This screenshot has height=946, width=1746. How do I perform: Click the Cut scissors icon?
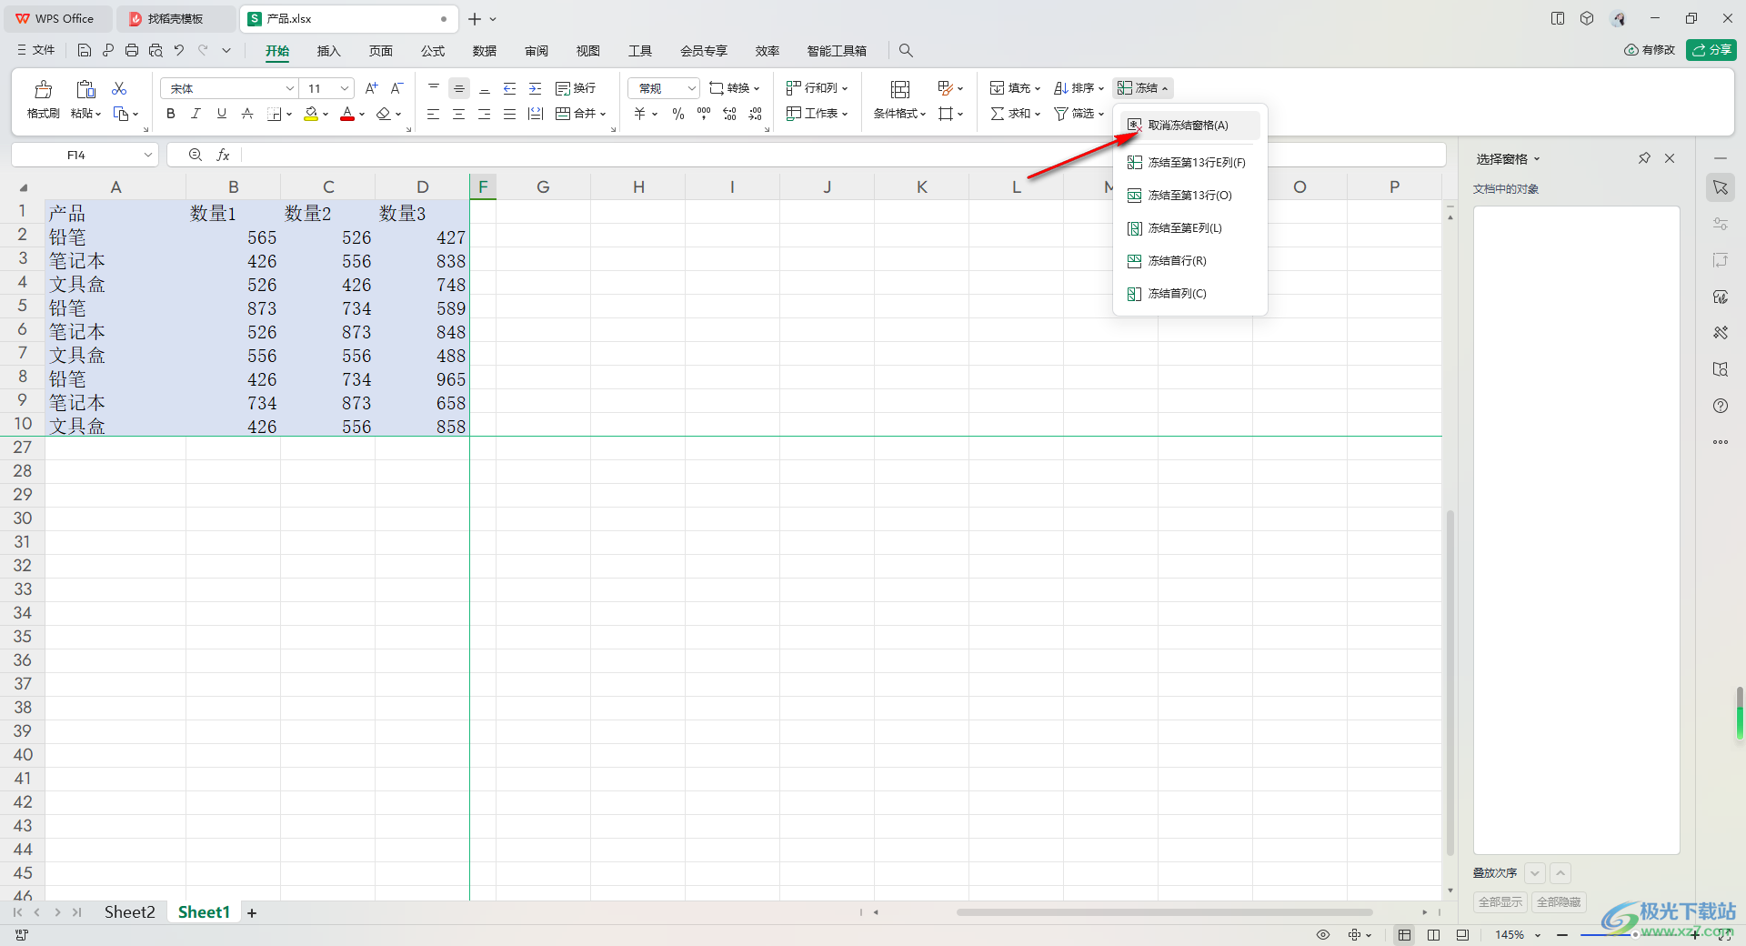click(119, 88)
